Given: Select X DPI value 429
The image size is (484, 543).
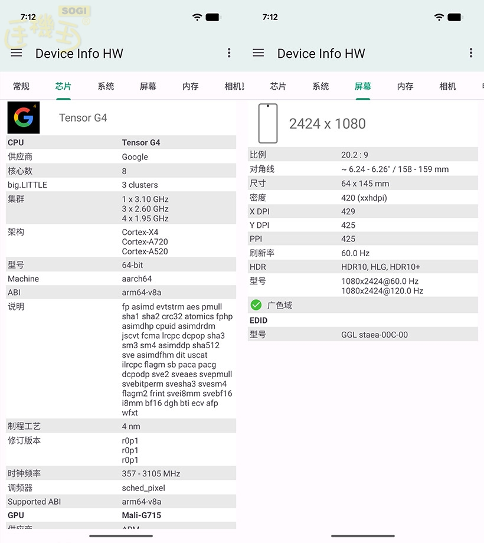Looking at the screenshot, I should tap(348, 211).
